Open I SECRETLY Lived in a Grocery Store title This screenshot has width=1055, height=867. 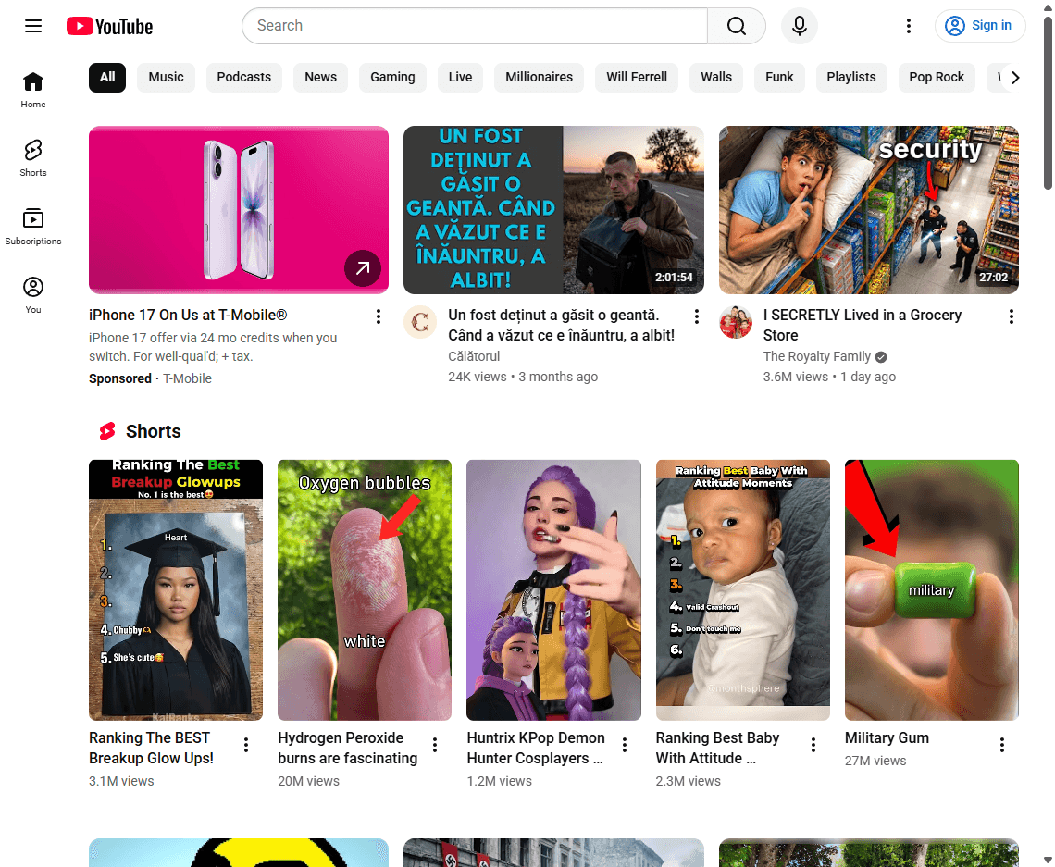coord(863,326)
